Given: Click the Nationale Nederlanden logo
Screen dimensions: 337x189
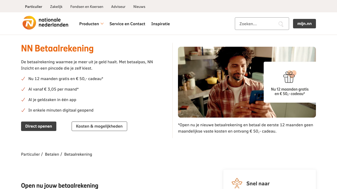Looking at the screenshot, I should point(45,23).
